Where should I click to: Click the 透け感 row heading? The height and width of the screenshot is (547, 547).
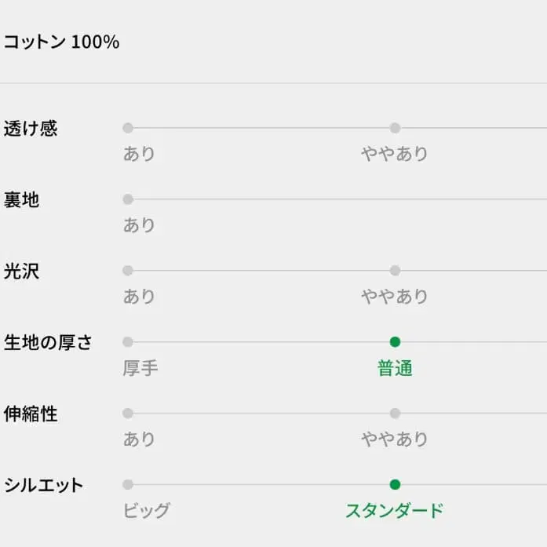tap(31, 129)
